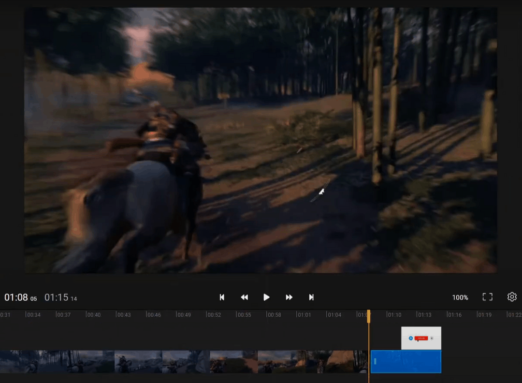Select the blue clip on the timeline
Viewport: 522px width, 383px height.
pyautogui.click(x=406, y=361)
